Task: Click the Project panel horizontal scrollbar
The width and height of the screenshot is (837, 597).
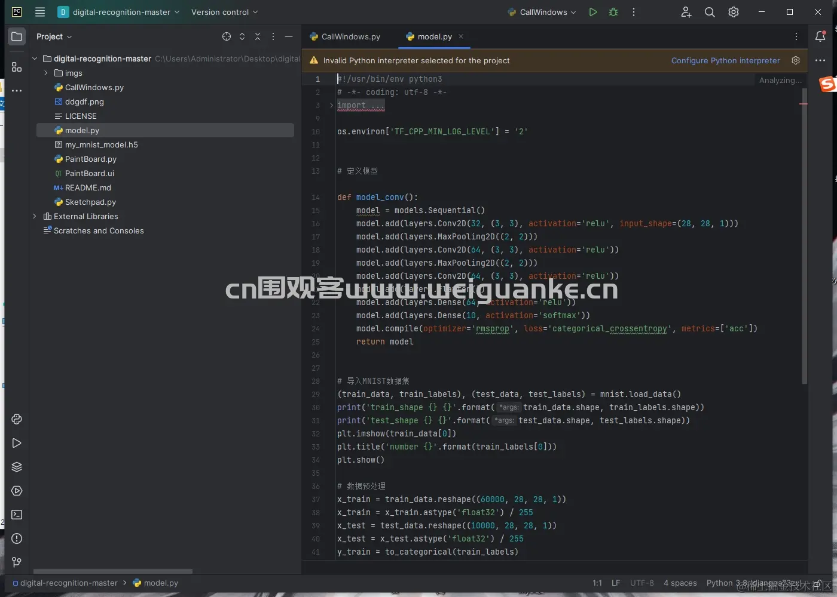Action: click(x=113, y=571)
